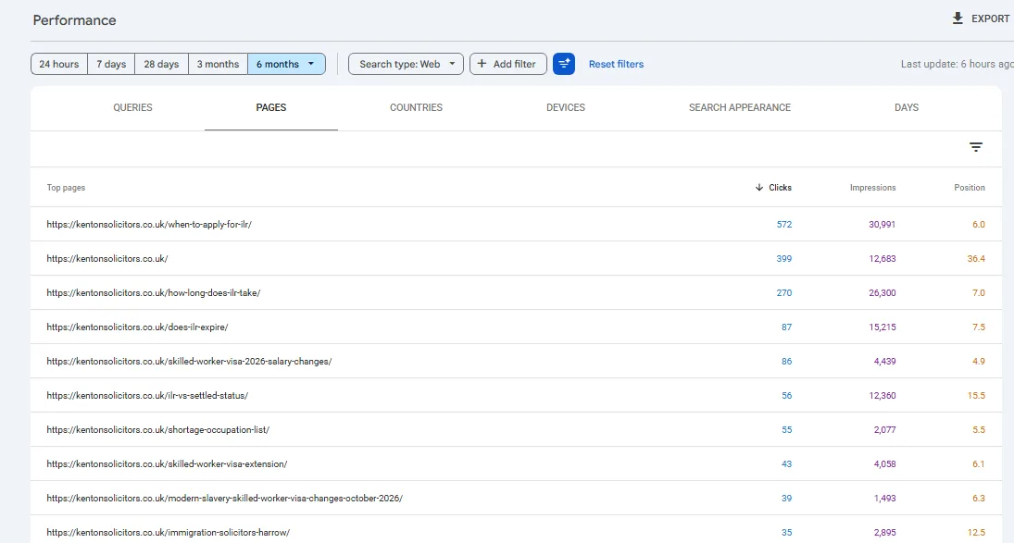
Task: Click the 15.5 position value
Action: pyautogui.click(x=976, y=395)
